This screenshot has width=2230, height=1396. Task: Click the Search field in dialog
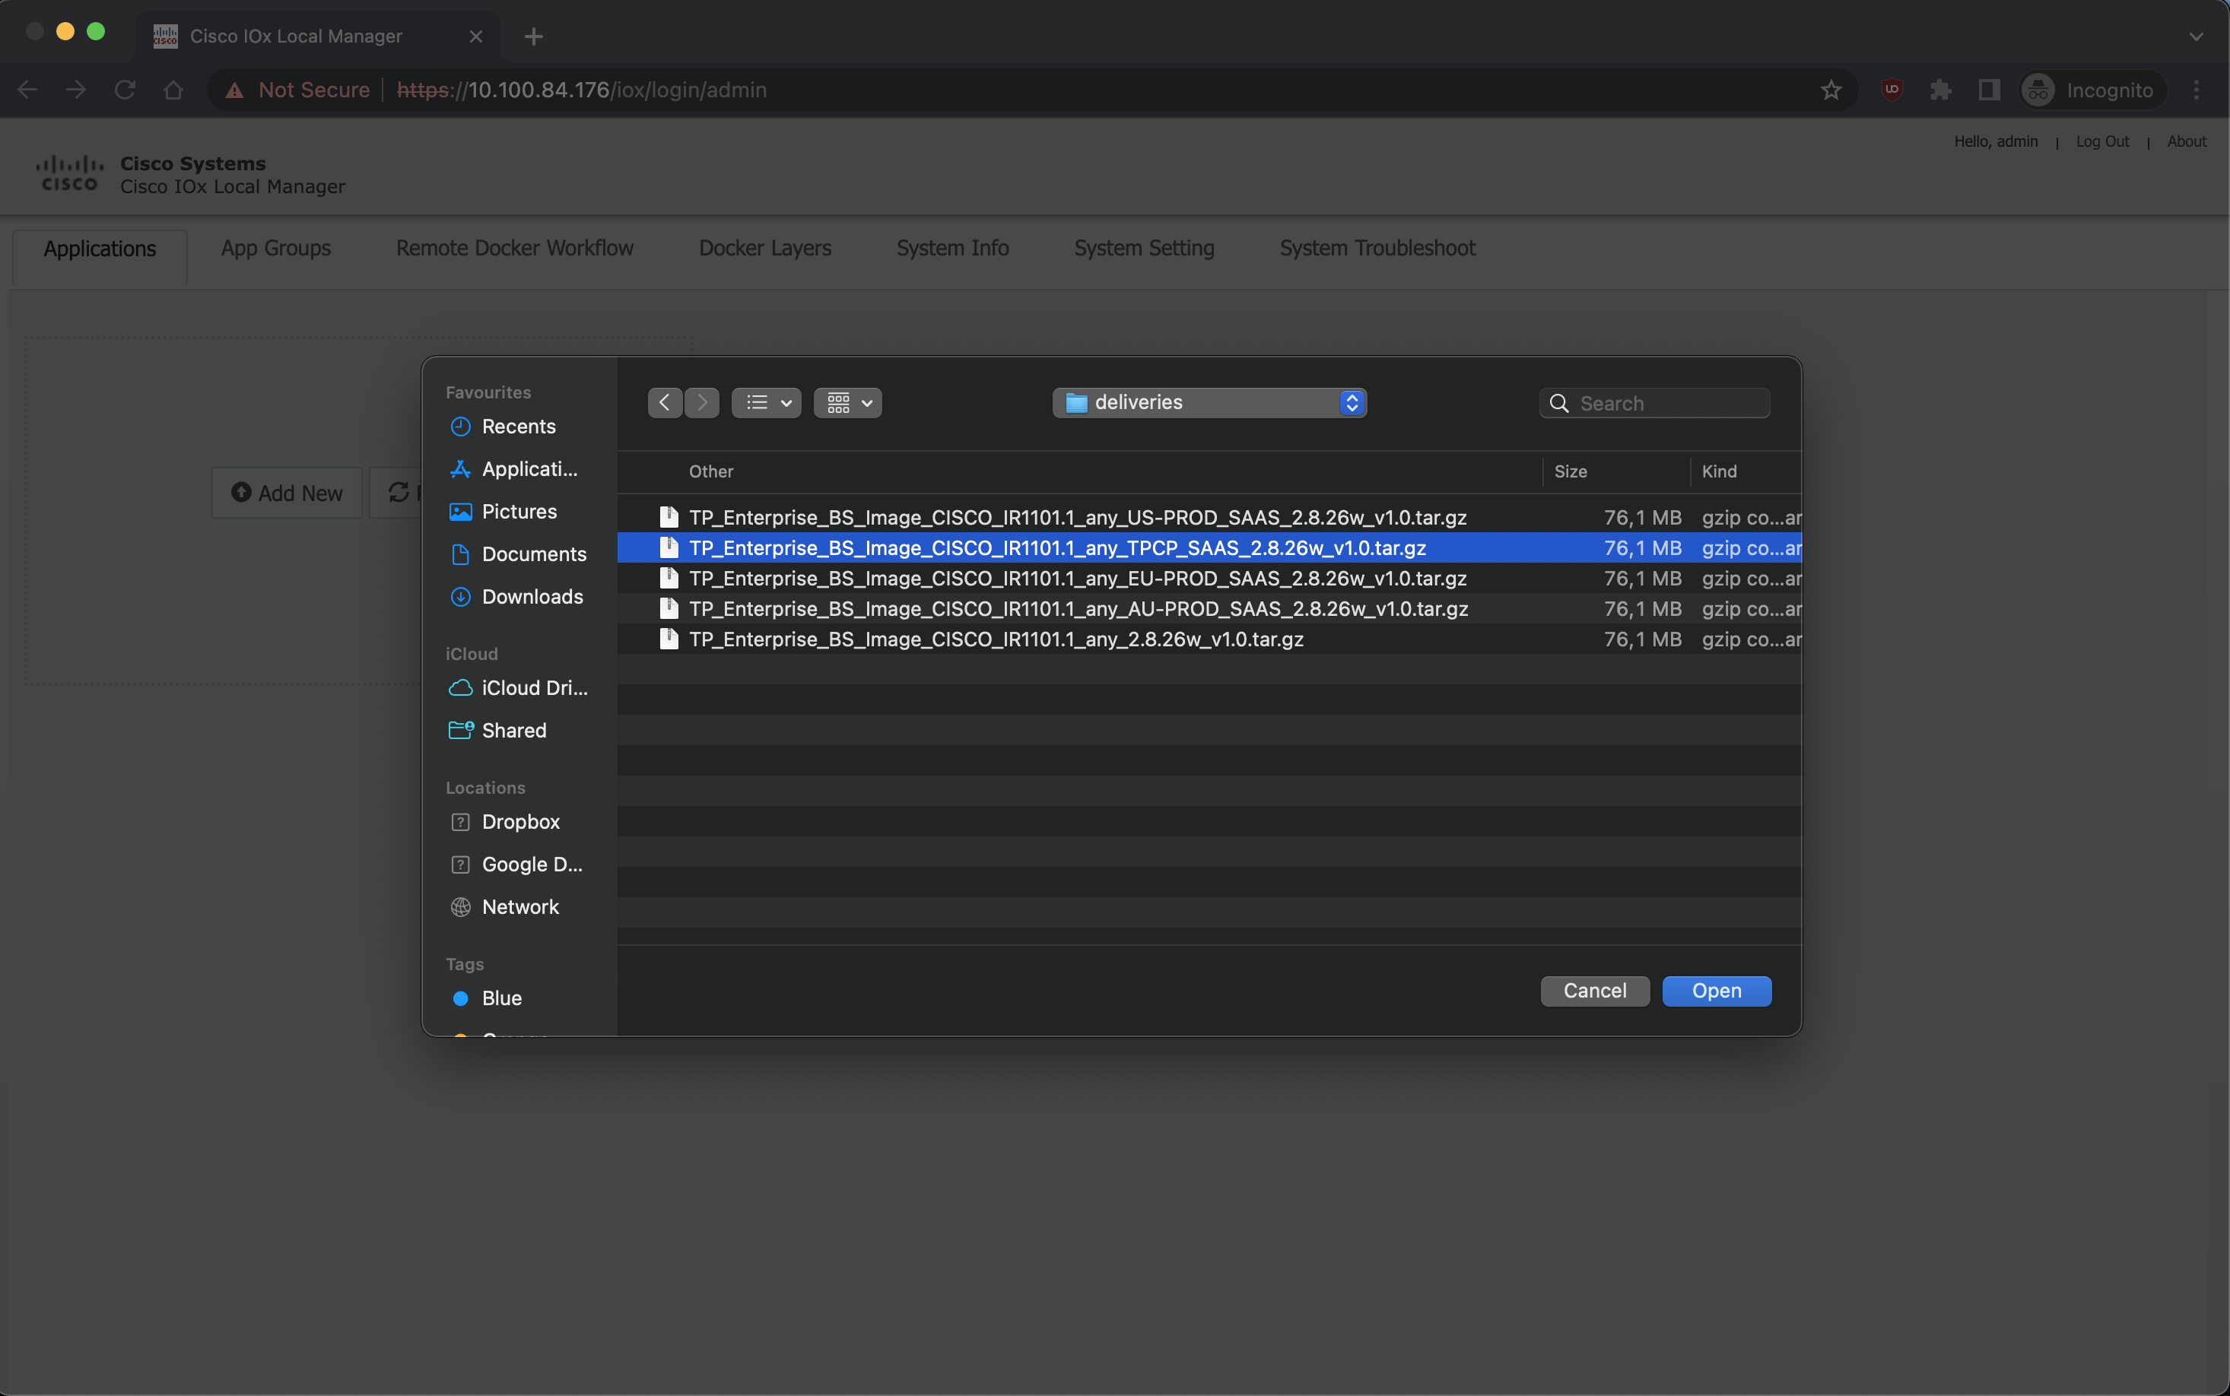1666,404
